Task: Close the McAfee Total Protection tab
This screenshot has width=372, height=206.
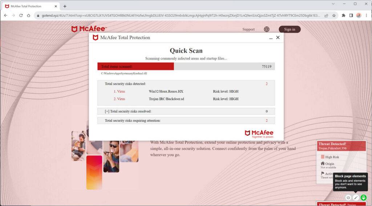Action: [56, 7]
